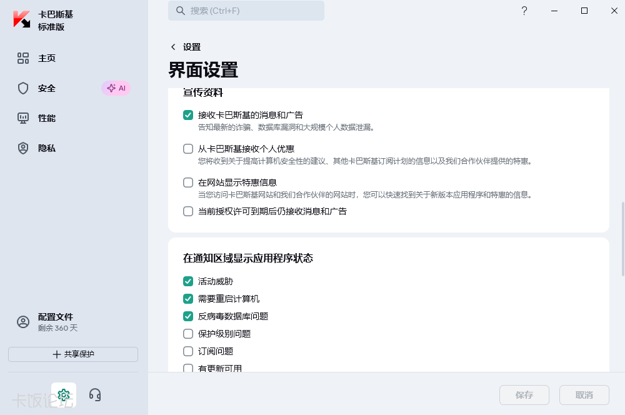
Task: Check 当前授权许可到期后仍接收消息和广告
Action: 188,211
